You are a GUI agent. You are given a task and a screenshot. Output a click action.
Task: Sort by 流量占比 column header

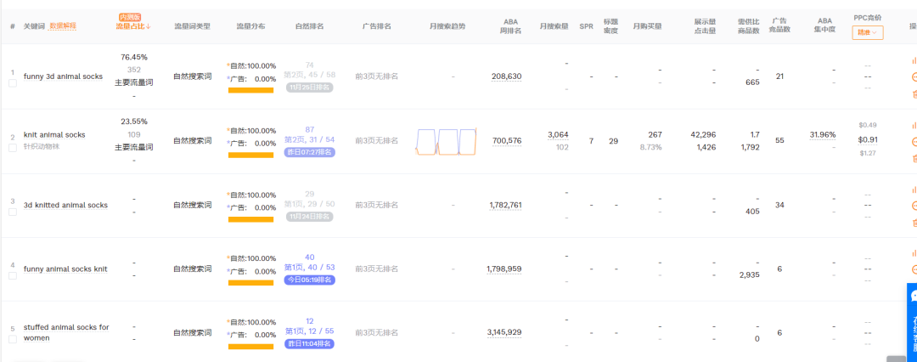coord(132,26)
